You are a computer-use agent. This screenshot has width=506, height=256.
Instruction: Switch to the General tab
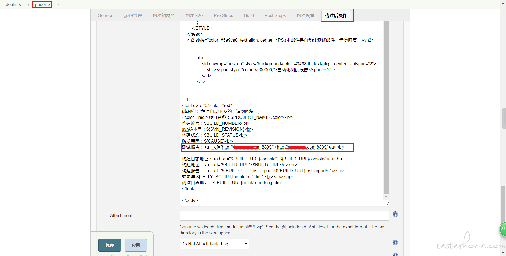tap(106, 15)
